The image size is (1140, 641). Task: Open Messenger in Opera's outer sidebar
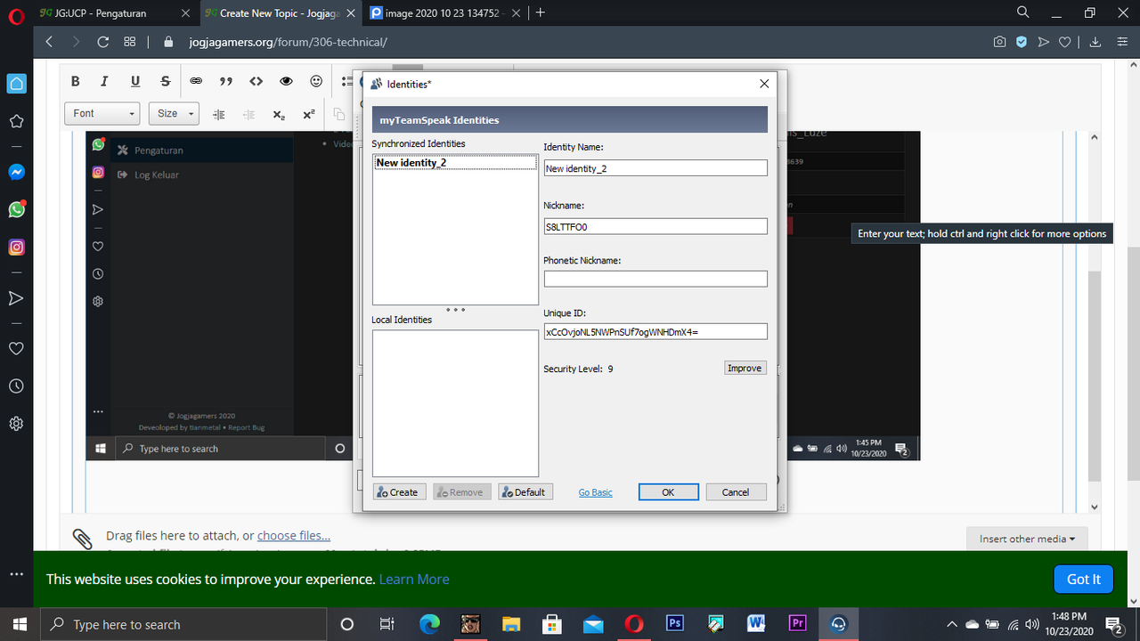tap(16, 172)
